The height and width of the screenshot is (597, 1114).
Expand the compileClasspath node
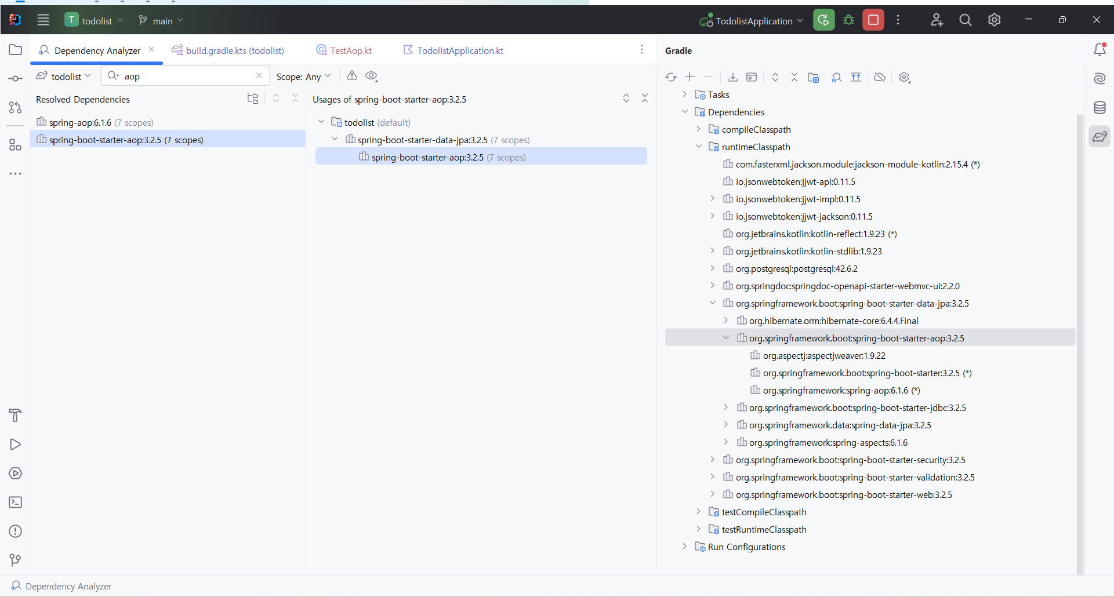tap(699, 129)
